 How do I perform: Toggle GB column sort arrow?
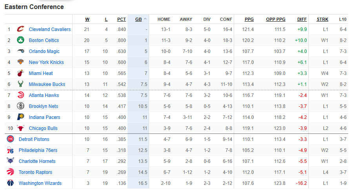click(x=145, y=19)
